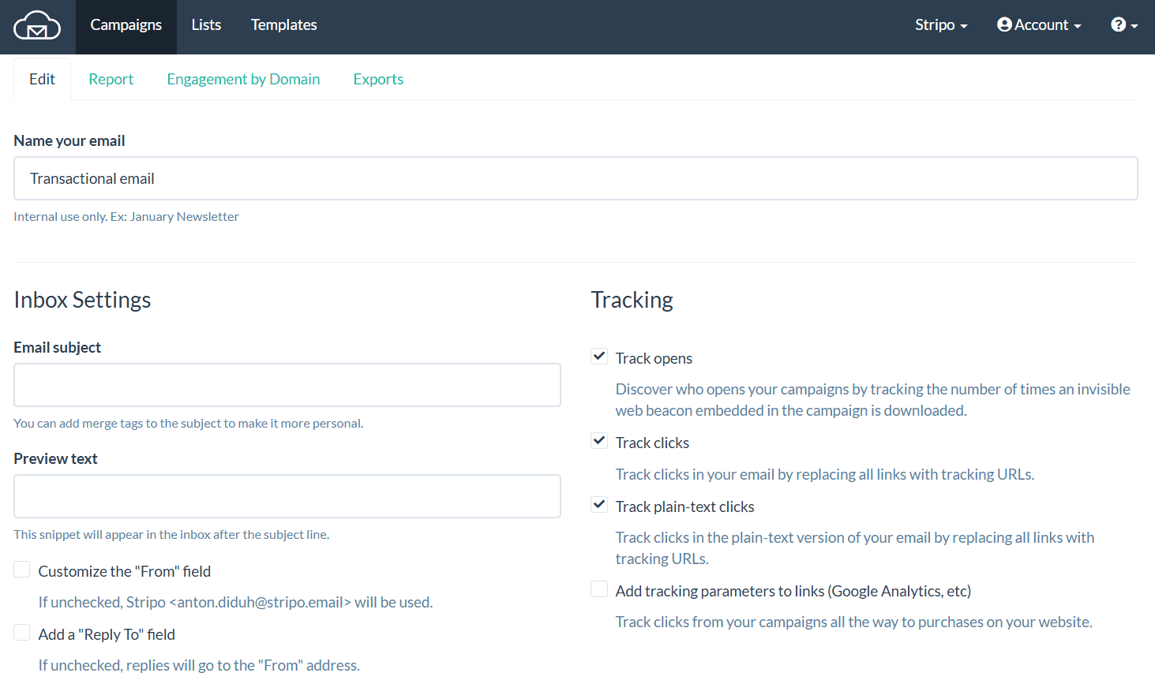Open the Campaigns menu
Viewport: 1155px width, 684px height.
(126, 24)
